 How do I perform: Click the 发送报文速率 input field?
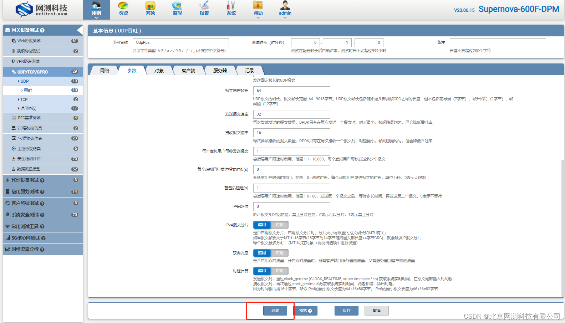coord(292,114)
